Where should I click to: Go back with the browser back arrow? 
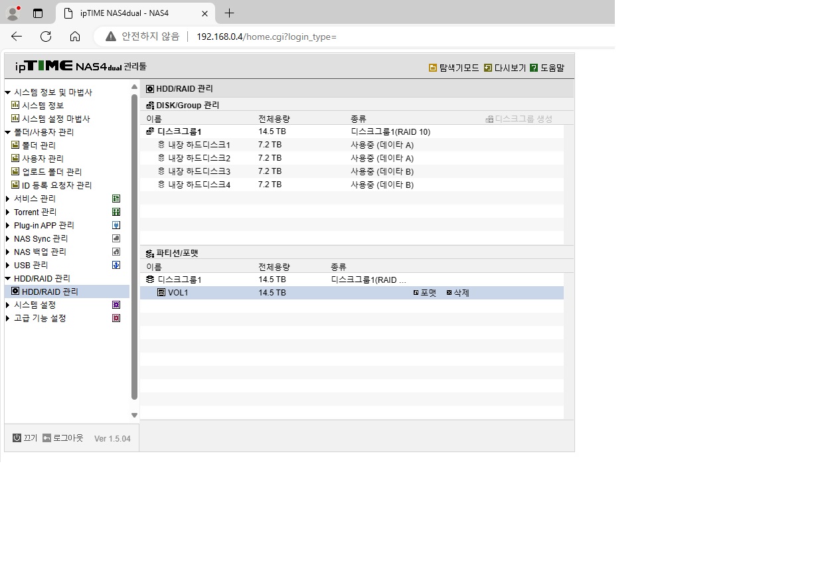point(17,37)
